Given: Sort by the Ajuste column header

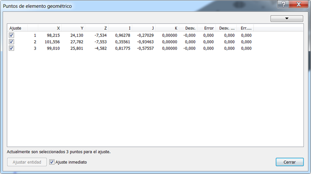Looking at the screenshot, I should pyautogui.click(x=18, y=28).
